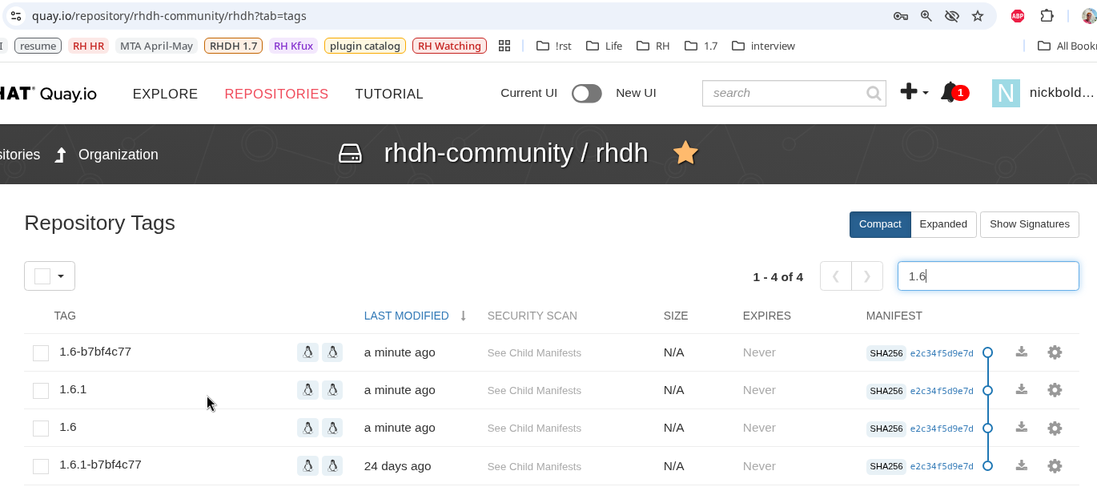The height and width of the screenshot is (495, 1097).
Task: Click the Organization up-arrow icon
Action: pos(60,155)
